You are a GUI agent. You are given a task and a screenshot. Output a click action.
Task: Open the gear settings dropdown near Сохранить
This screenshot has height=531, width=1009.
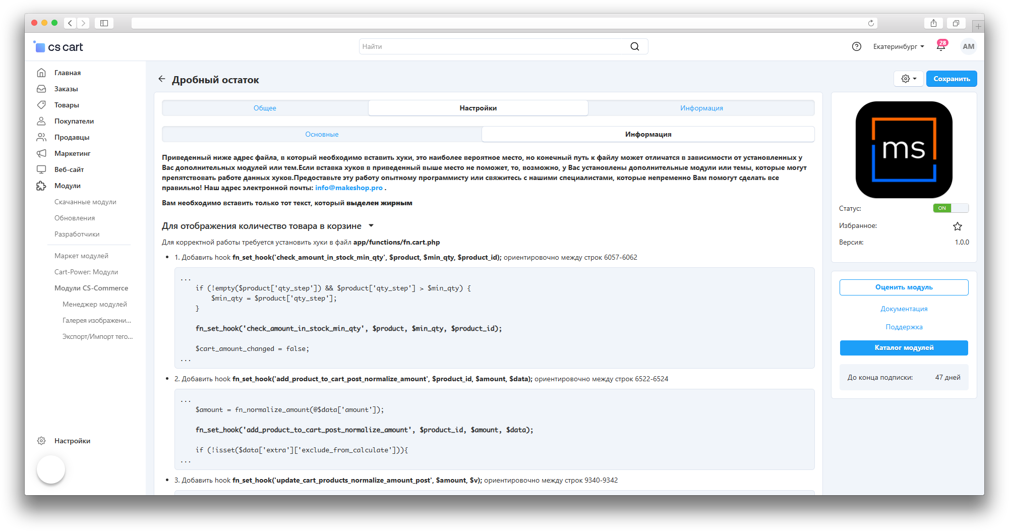click(908, 79)
